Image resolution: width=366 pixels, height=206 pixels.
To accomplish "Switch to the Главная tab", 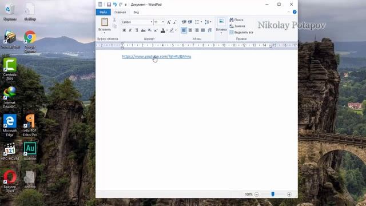I will (x=120, y=12).
